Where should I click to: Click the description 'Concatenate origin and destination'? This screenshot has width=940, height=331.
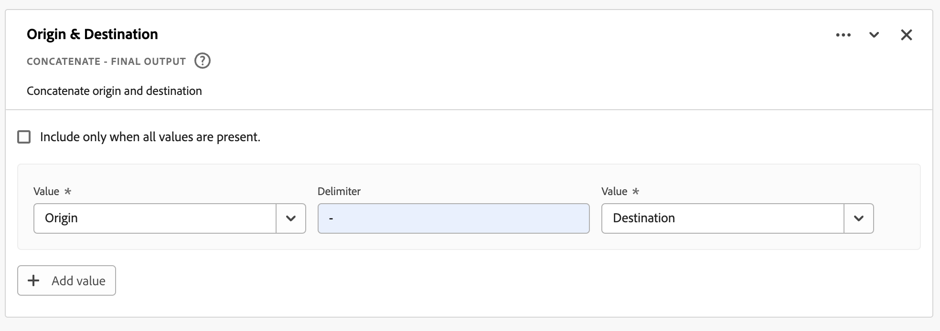(x=114, y=91)
